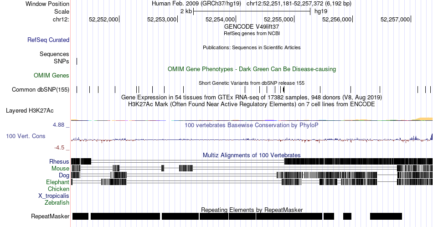Click the RepeatMasker track label

[50, 216]
